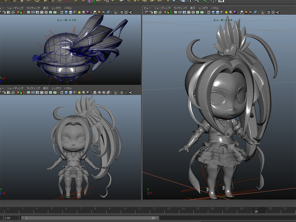Screen dimensions: 296x222
Task: Click safe action icon in top-left viewport toolbar
Action: [x=50, y=12]
